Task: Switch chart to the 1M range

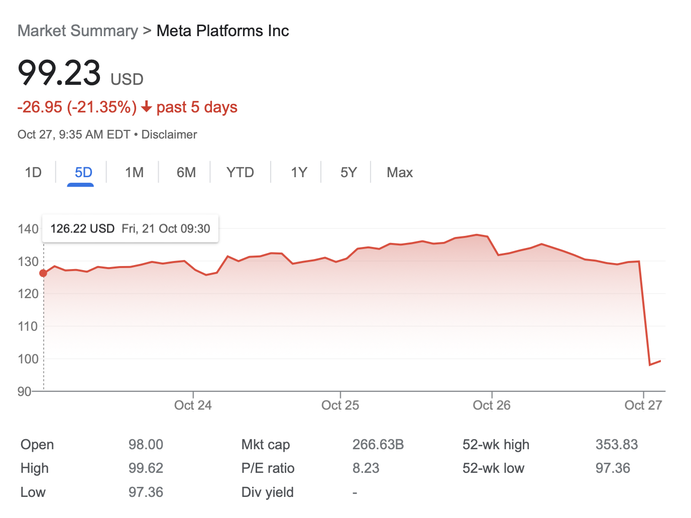Action: pos(134,173)
